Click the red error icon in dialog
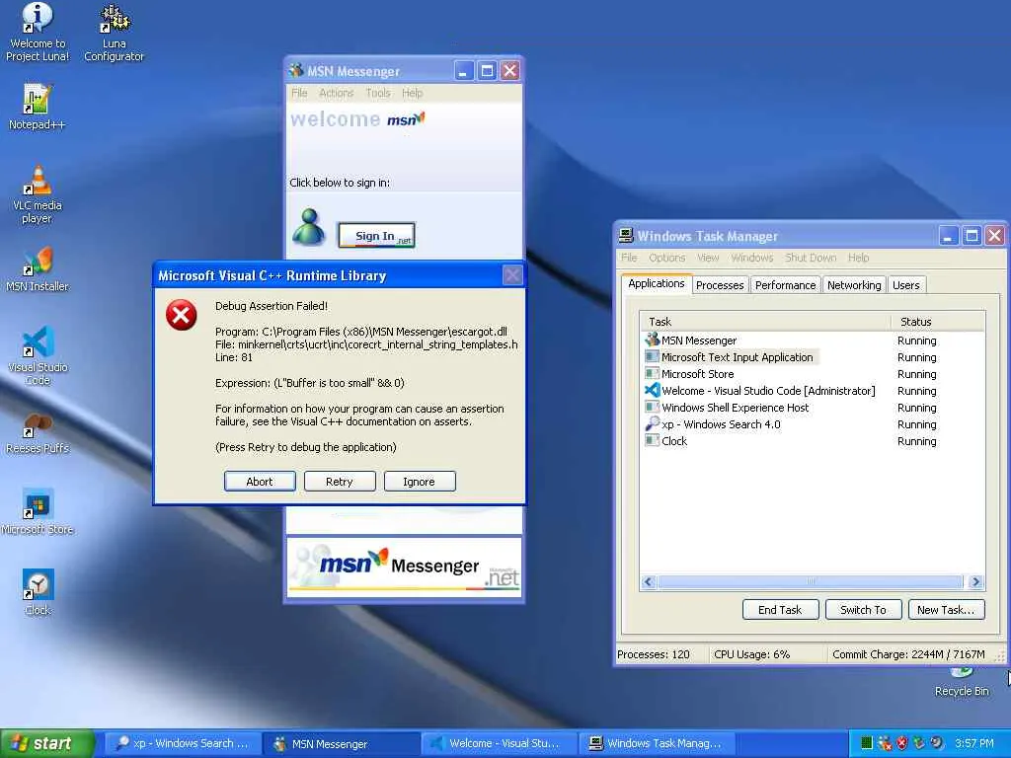The width and height of the screenshot is (1011, 758). point(182,315)
